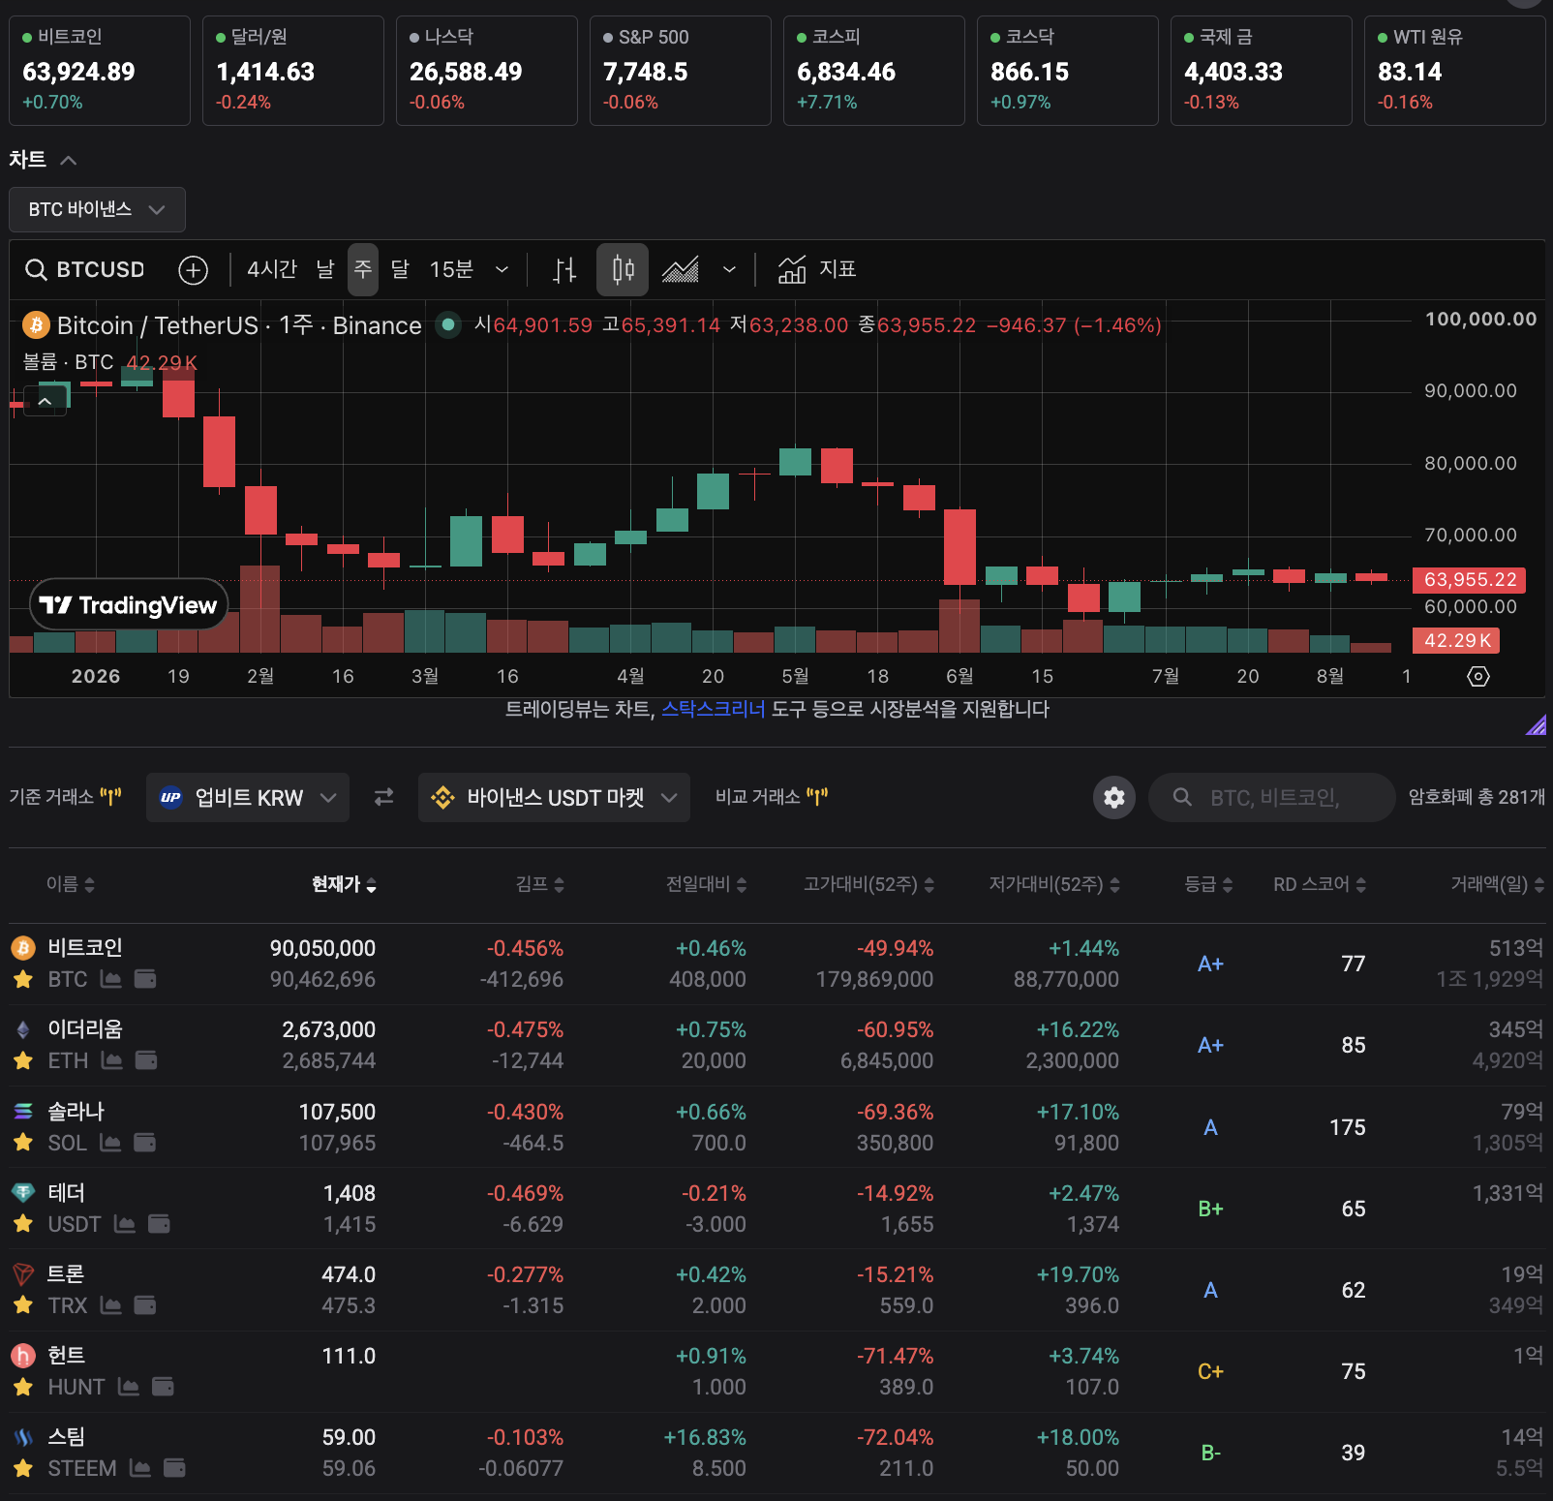
Task: Select the 4시간 timeframe
Action: [x=272, y=269]
